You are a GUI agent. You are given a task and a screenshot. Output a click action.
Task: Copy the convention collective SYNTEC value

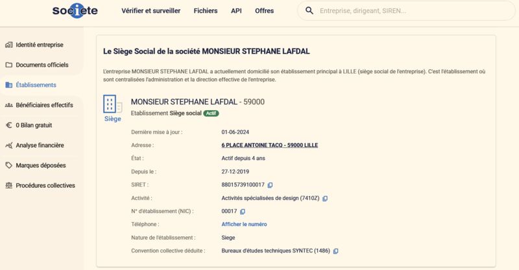(335, 251)
